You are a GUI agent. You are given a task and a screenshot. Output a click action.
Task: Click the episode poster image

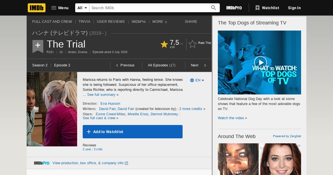(52, 109)
